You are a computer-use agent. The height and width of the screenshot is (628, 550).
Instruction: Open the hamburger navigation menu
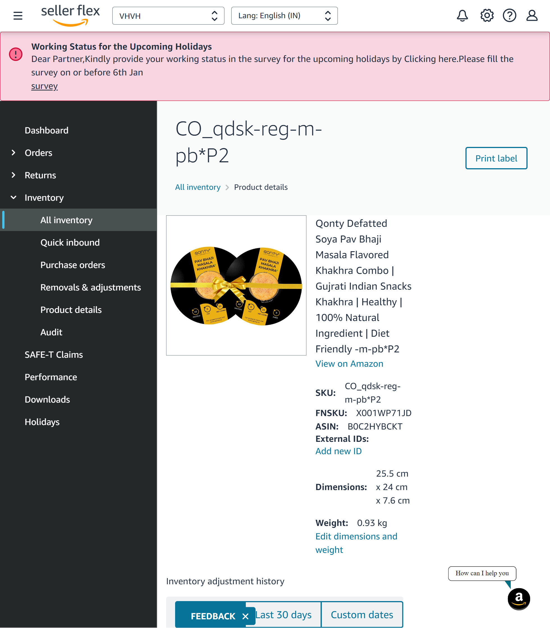18,16
